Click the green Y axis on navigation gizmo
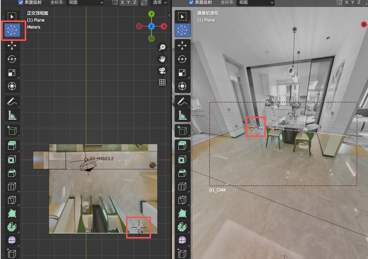Viewport: 368px width, 259px height. [151, 14]
